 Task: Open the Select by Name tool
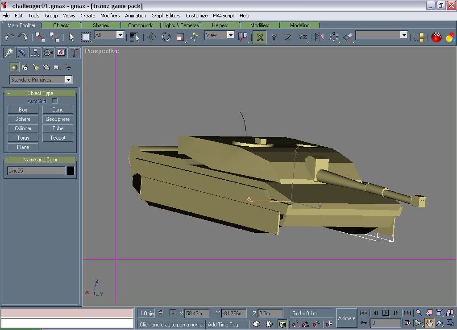pyautogui.click(x=135, y=37)
